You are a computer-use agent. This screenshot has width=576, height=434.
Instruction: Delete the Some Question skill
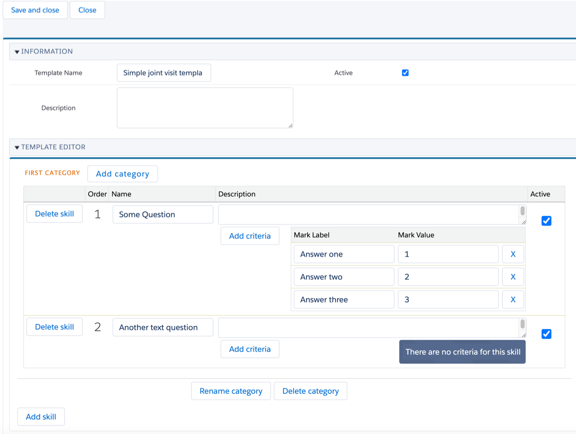[55, 214]
